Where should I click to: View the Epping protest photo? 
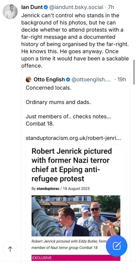click(76, 216)
